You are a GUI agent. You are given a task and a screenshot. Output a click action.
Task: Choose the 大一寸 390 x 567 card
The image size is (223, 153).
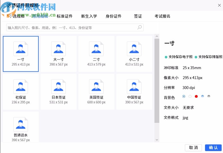coord(59,54)
